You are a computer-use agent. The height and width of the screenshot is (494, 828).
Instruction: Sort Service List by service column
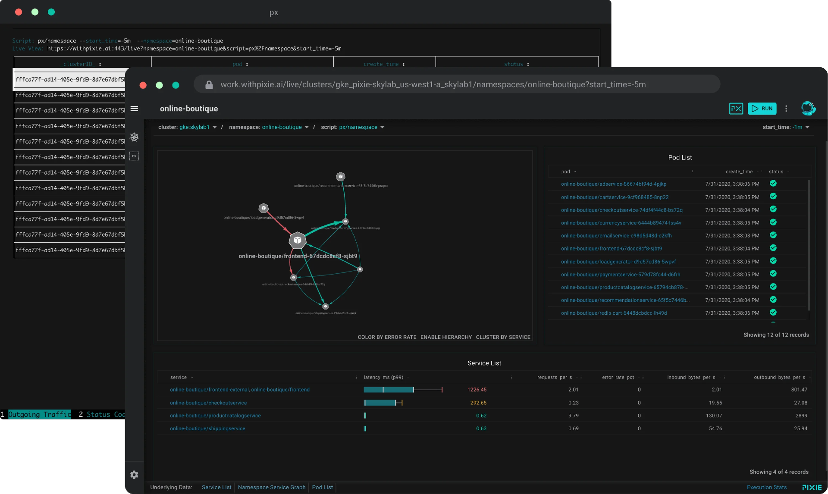click(x=178, y=377)
